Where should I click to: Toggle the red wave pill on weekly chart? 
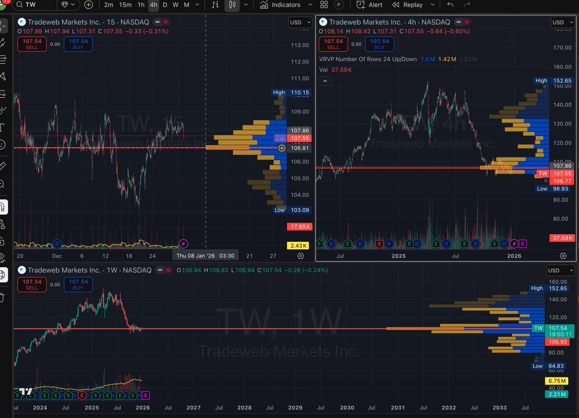pos(168,270)
